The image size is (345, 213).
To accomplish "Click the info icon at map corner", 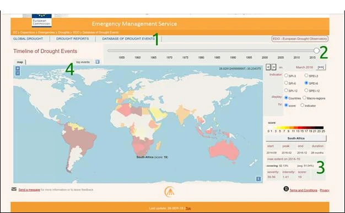I will click(x=258, y=179).
